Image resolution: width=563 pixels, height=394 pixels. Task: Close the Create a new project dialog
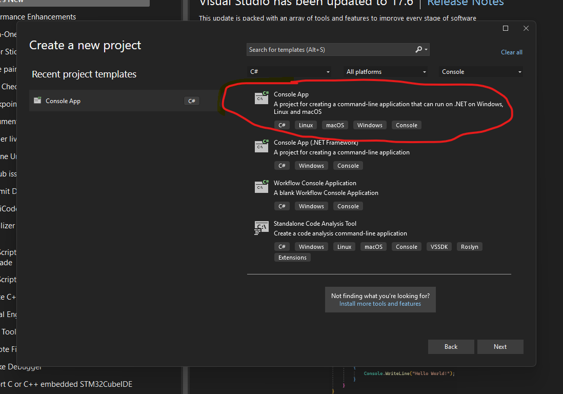(526, 28)
